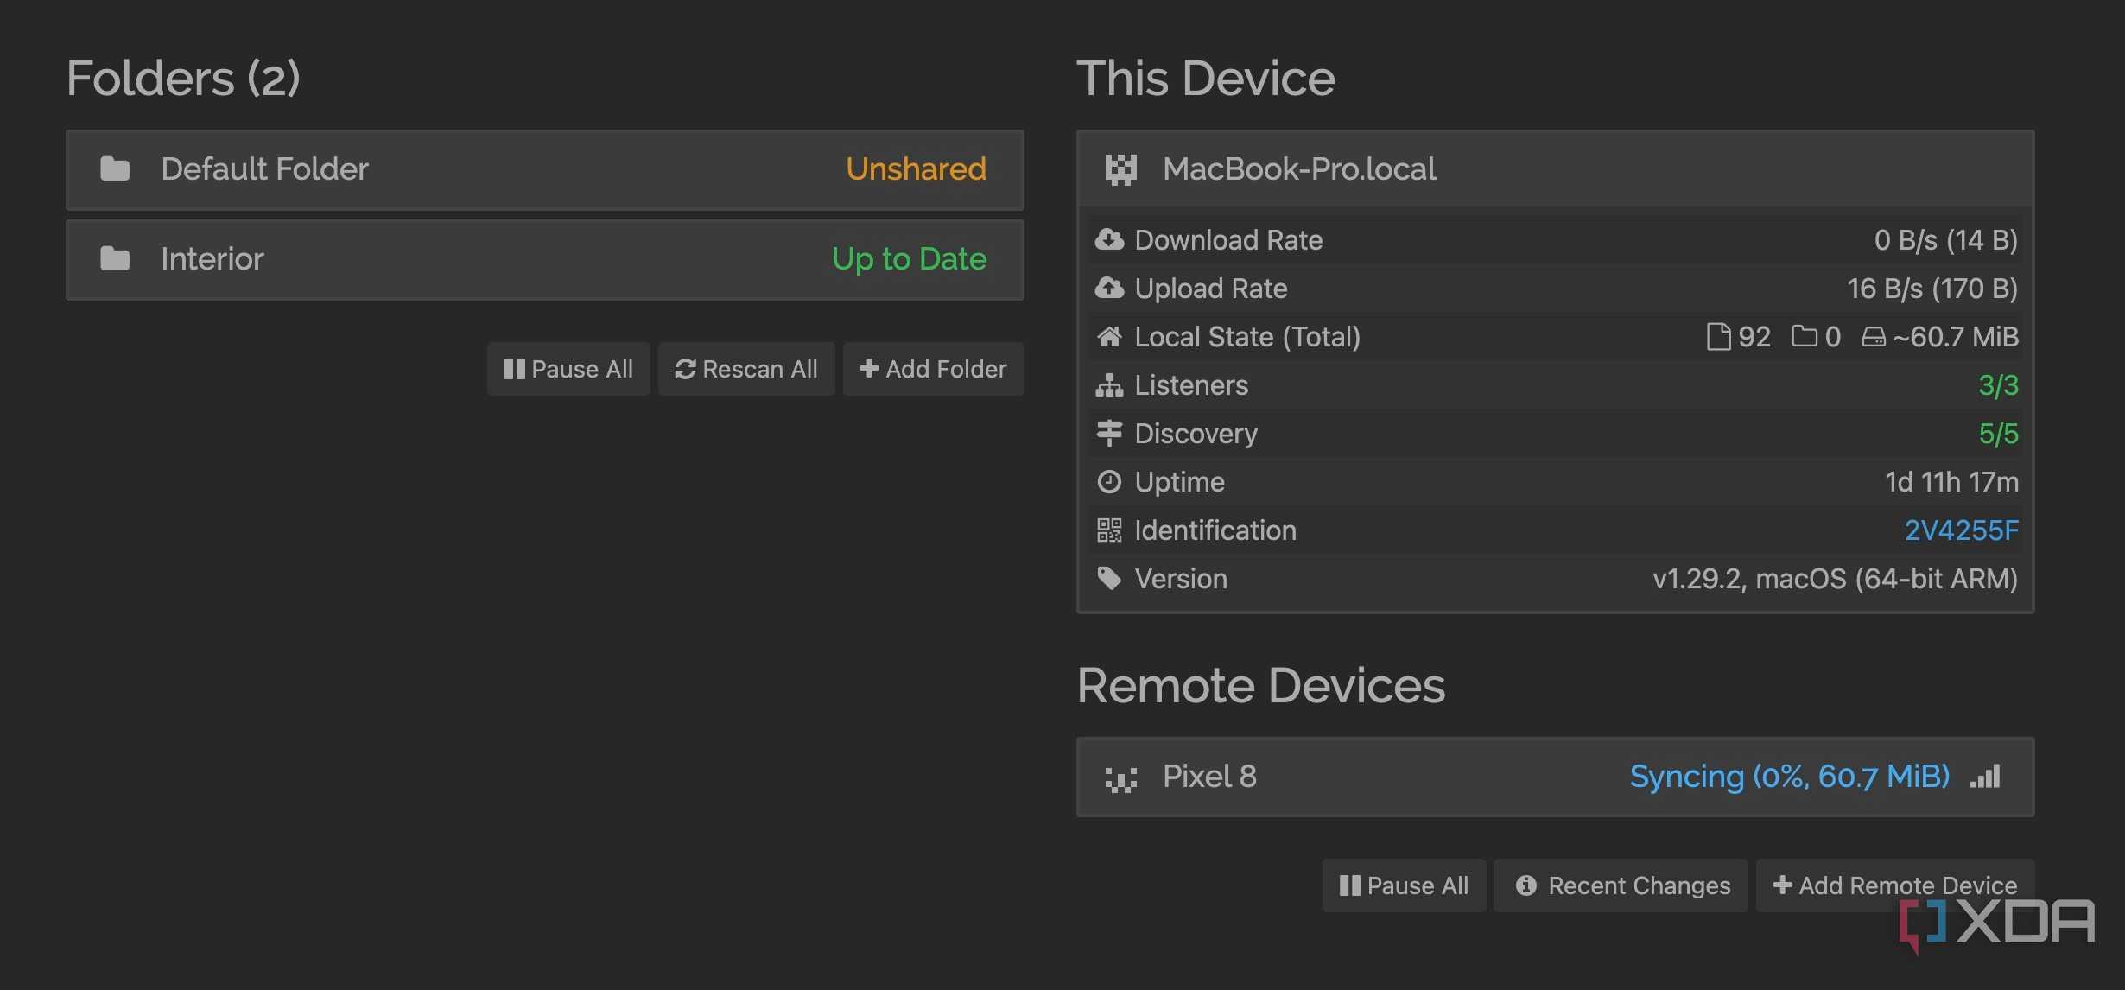Click the Download Rate value 0 B/s (14 B)
Viewport: 2125px width, 990px height.
coord(1945,239)
